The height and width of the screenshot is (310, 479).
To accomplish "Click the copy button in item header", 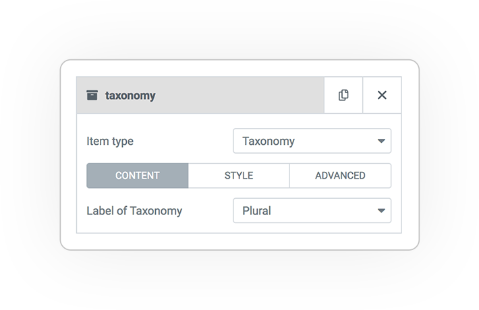I will 343,95.
